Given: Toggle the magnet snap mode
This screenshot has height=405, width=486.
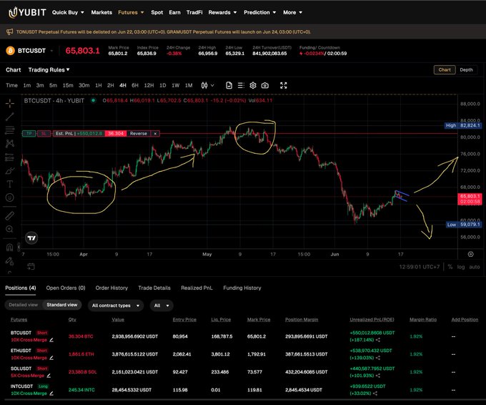Looking at the screenshot, I should [x=9, y=248].
